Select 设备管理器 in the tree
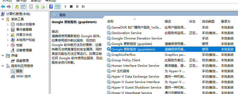The width and height of the screenshot is (238, 94). coord(24,50)
